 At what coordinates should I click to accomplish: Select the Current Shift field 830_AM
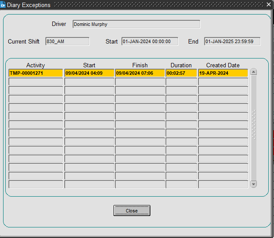pyautogui.click(x=67, y=41)
